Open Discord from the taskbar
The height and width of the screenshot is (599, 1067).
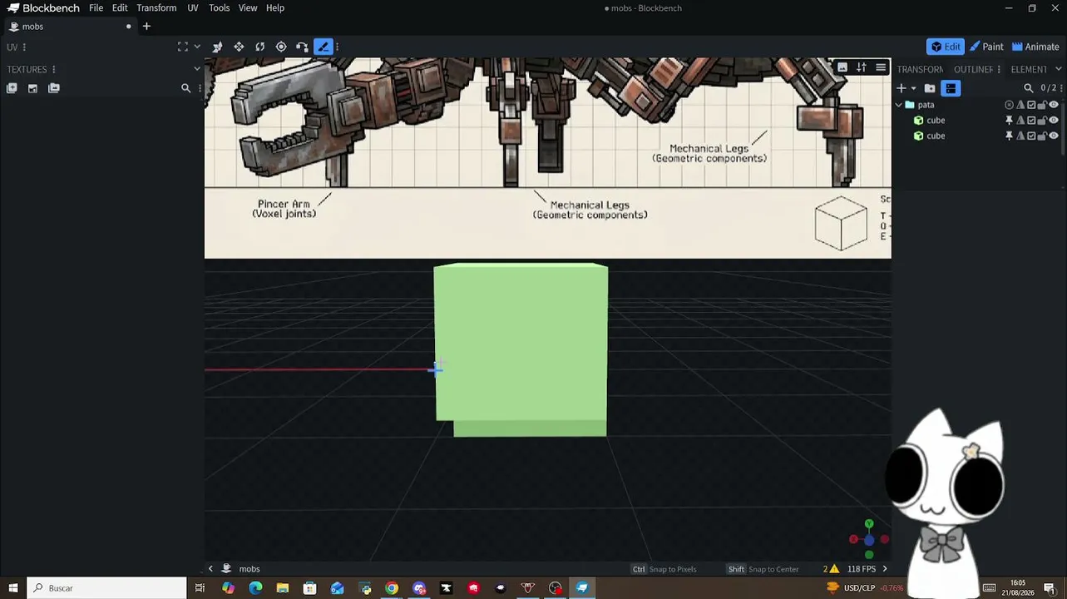tap(419, 588)
